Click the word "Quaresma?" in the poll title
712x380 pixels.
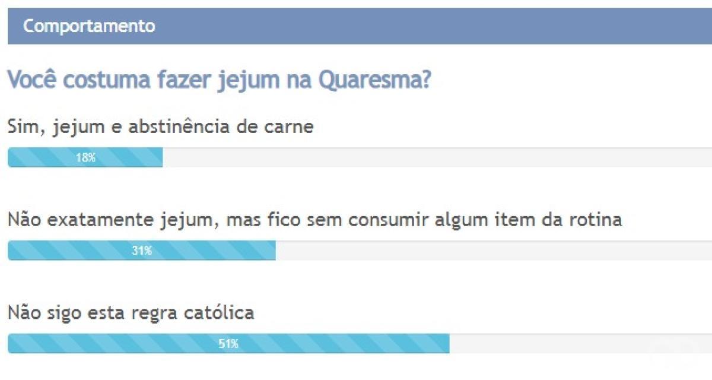(374, 80)
